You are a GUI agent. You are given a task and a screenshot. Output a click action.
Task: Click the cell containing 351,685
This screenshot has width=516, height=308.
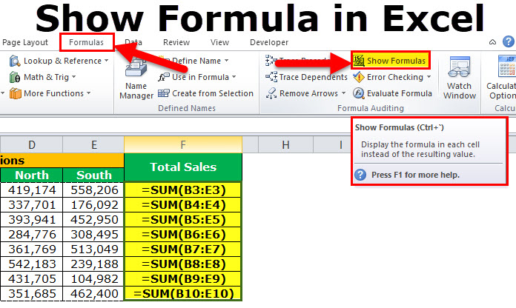coord(31,293)
